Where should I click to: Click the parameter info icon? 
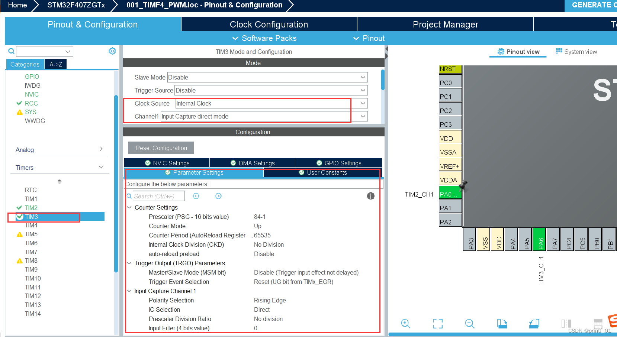pos(371,196)
